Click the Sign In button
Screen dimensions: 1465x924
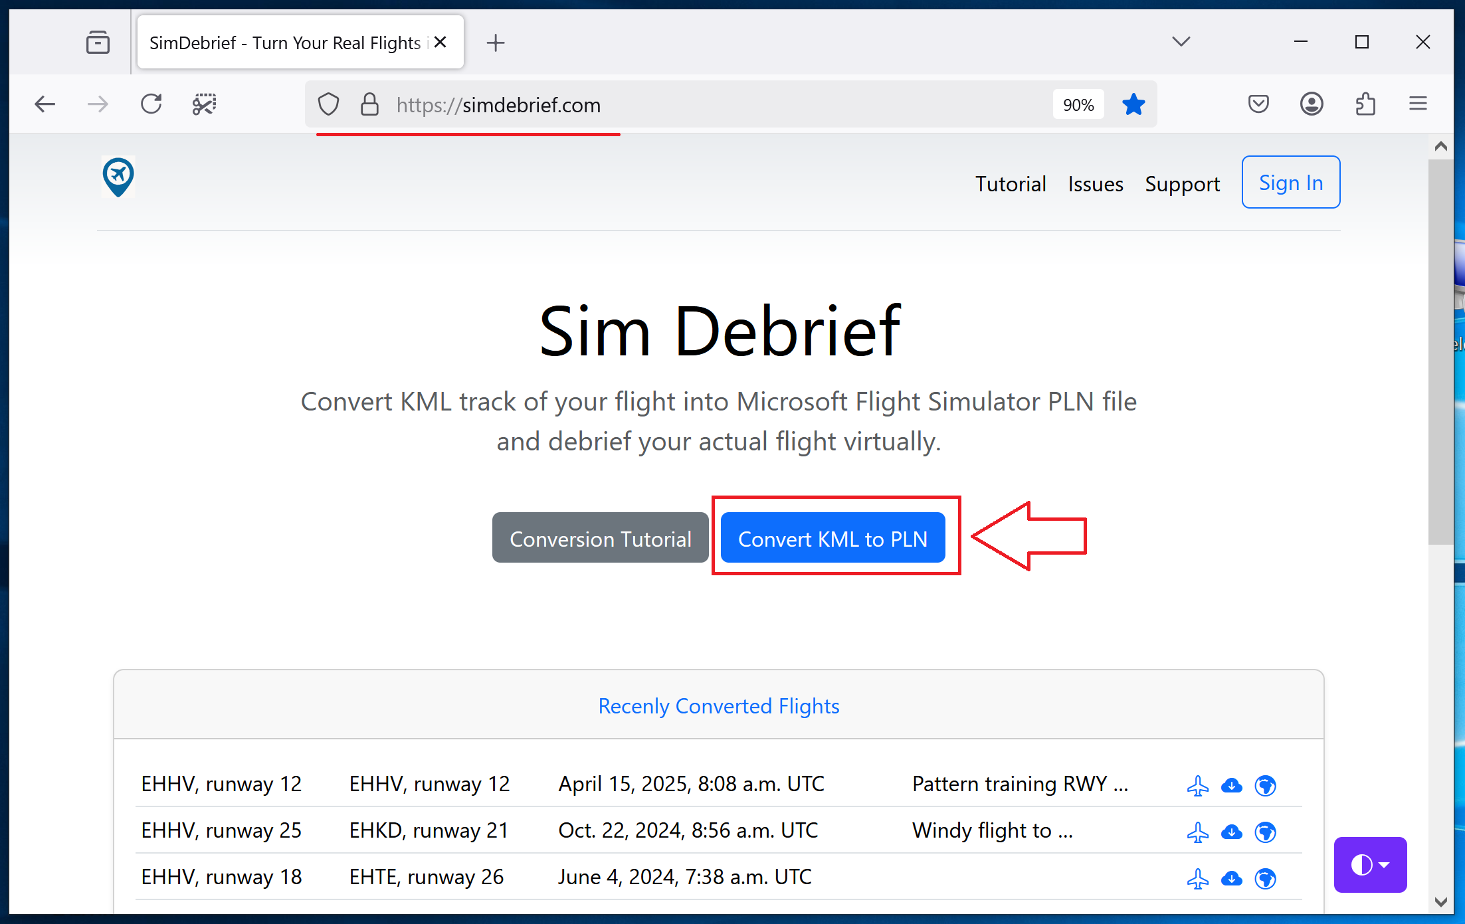(x=1291, y=182)
